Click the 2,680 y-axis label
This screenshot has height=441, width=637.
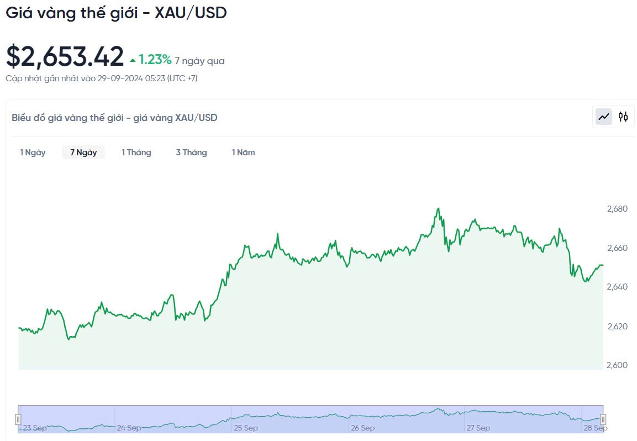point(617,209)
